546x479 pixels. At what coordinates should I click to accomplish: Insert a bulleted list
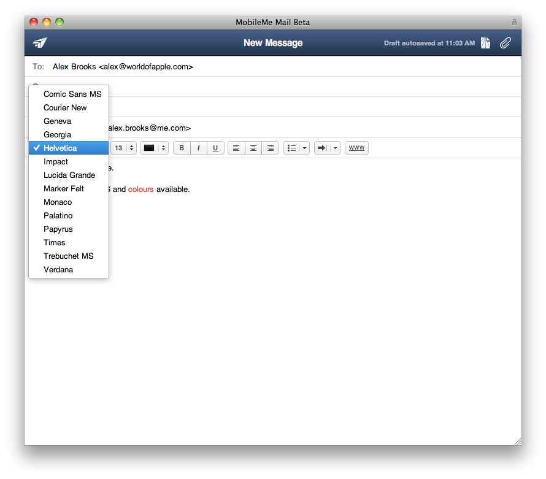(292, 148)
